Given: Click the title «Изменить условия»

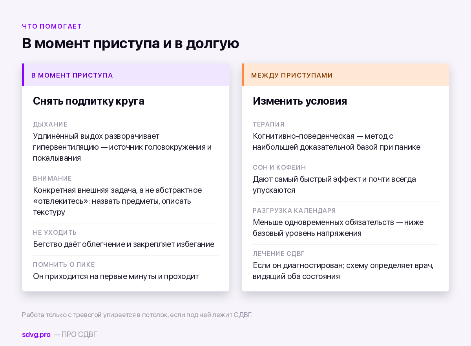Looking at the screenshot, I should click(300, 101).
